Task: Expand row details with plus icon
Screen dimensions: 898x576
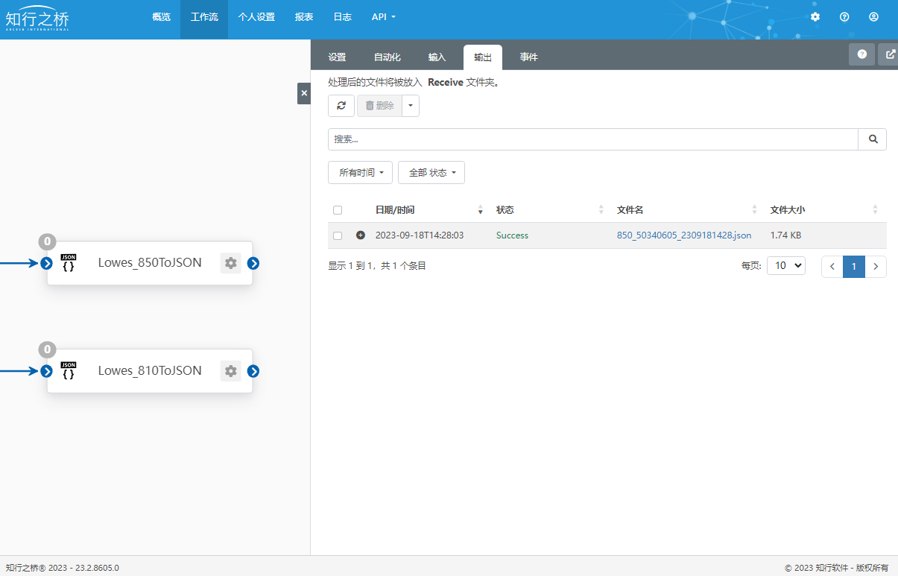Action: click(x=361, y=235)
